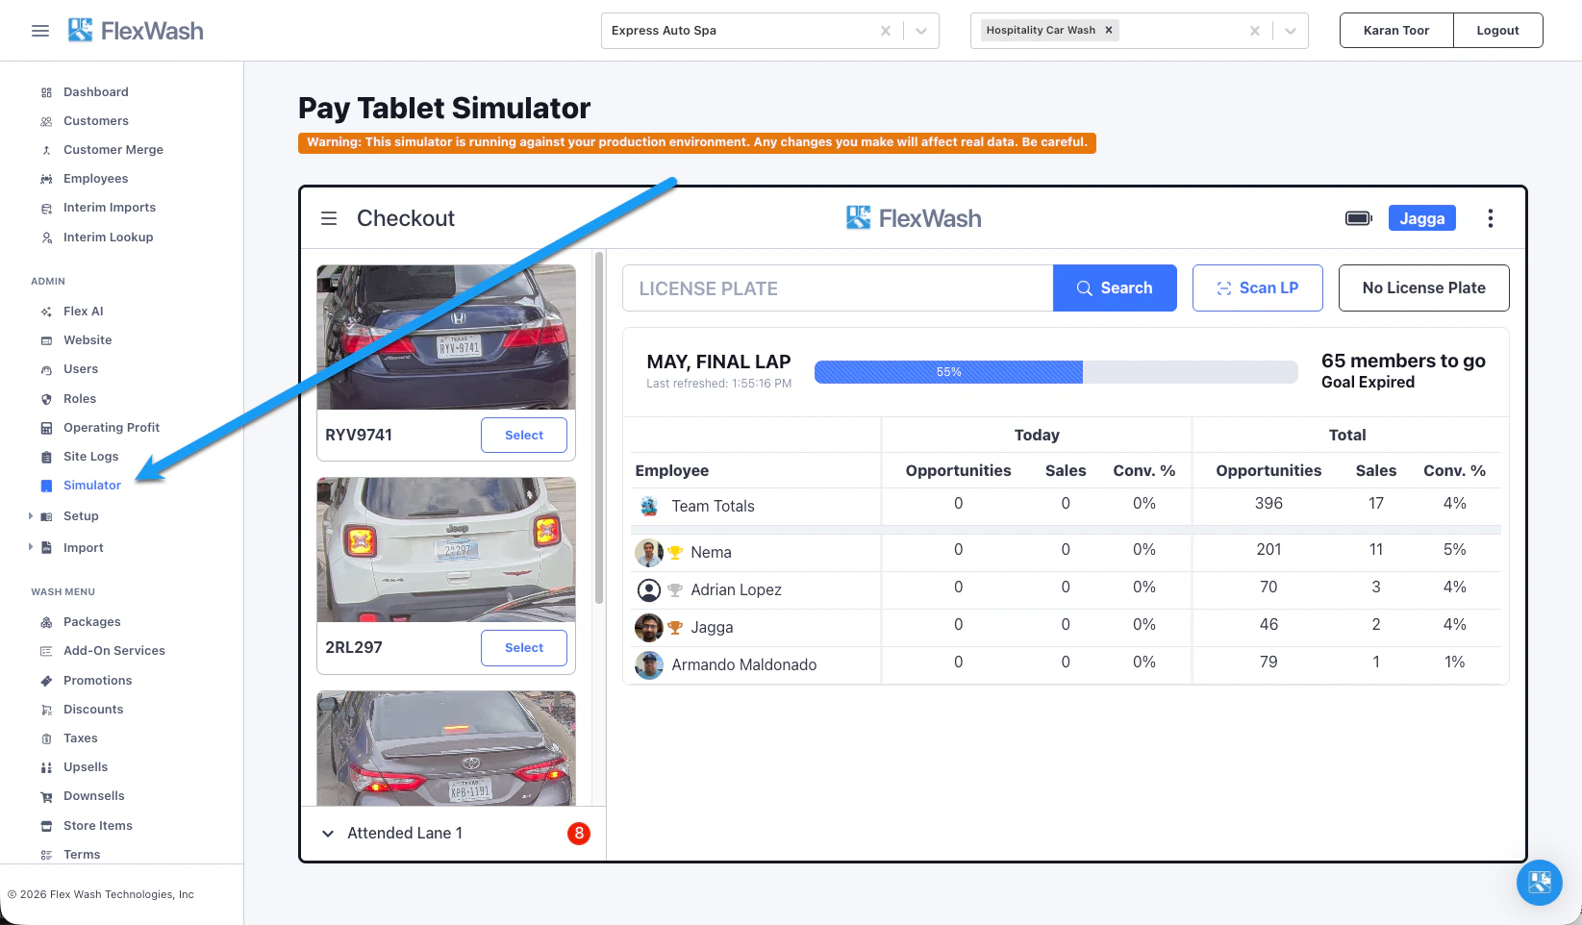Collapse the Attended Lane 1 chevron

[x=328, y=834]
